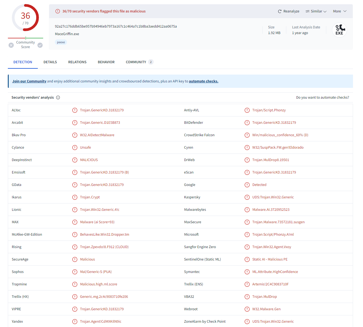
Task: Click the alert icon in the Malwarebytes row
Action: coord(247,210)
